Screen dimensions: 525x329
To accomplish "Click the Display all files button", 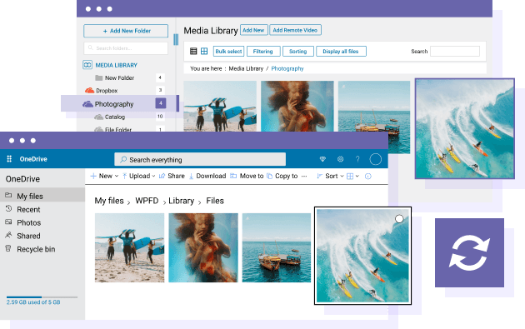I will coord(341,51).
